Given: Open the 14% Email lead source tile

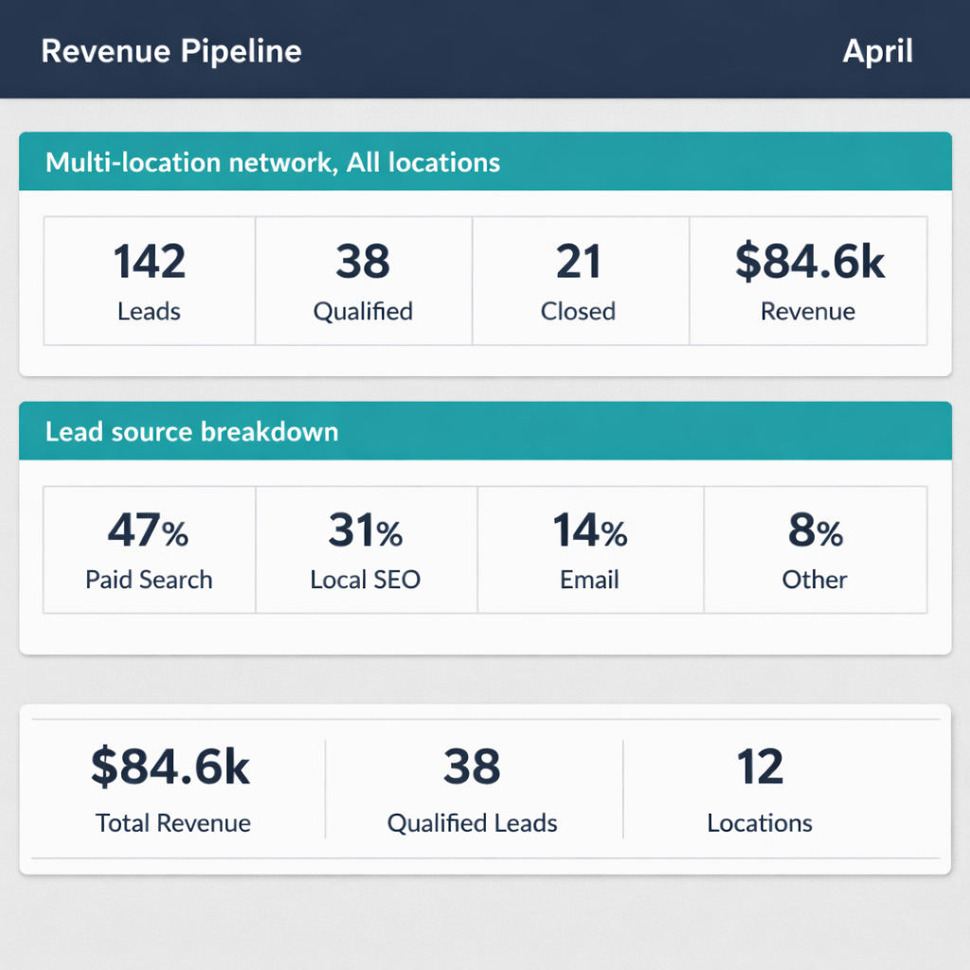Looking at the screenshot, I should 589,549.
